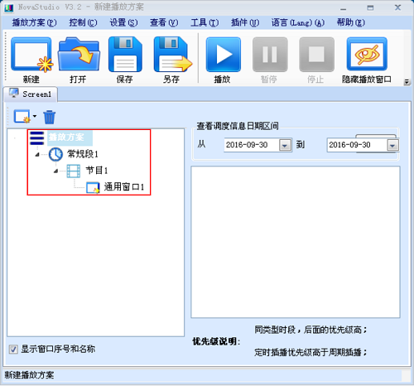Expand toolbar overflow arrow at right edge
This screenshot has width=414, height=386.
407,82
